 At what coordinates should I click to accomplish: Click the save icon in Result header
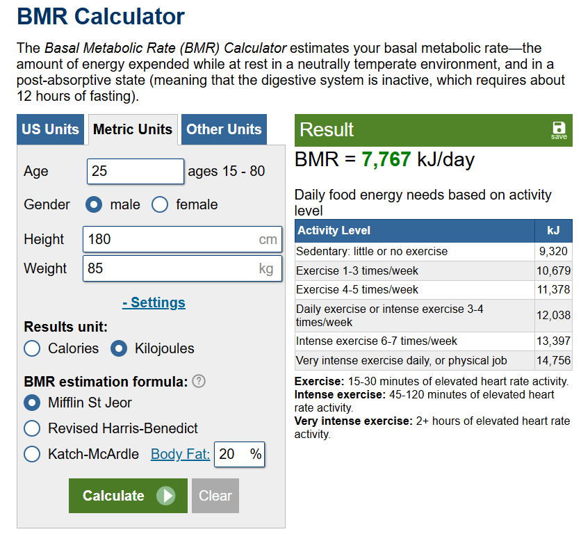tap(559, 129)
